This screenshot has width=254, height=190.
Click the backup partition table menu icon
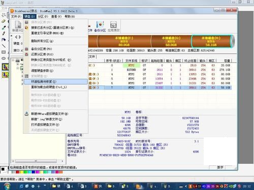26,49
